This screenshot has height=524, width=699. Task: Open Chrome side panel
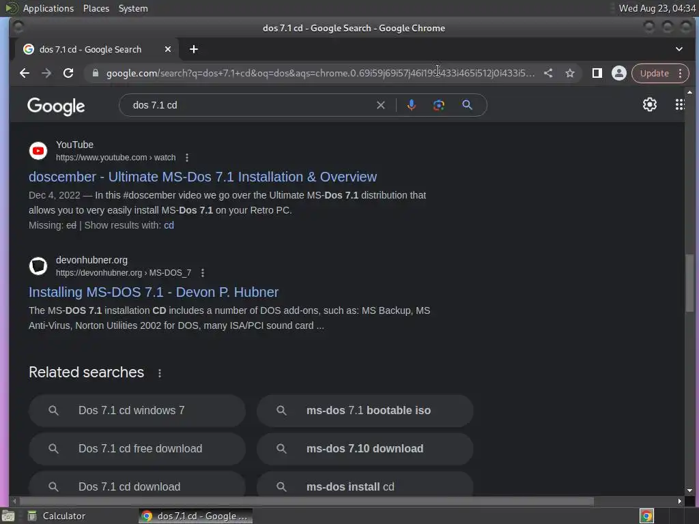point(597,73)
